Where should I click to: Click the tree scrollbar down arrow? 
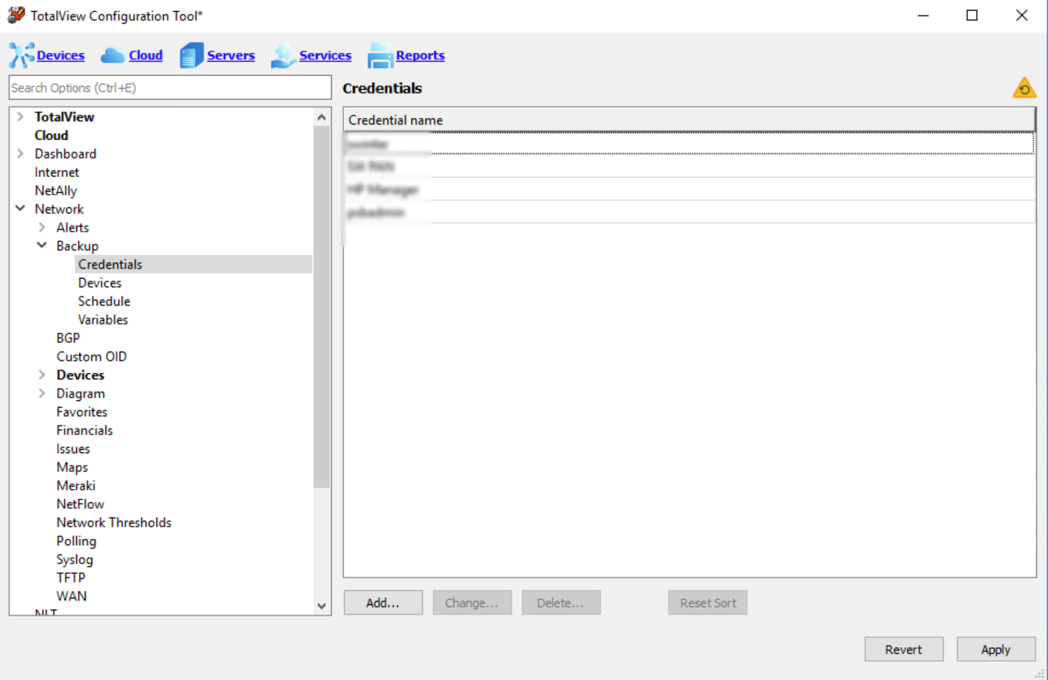(321, 606)
